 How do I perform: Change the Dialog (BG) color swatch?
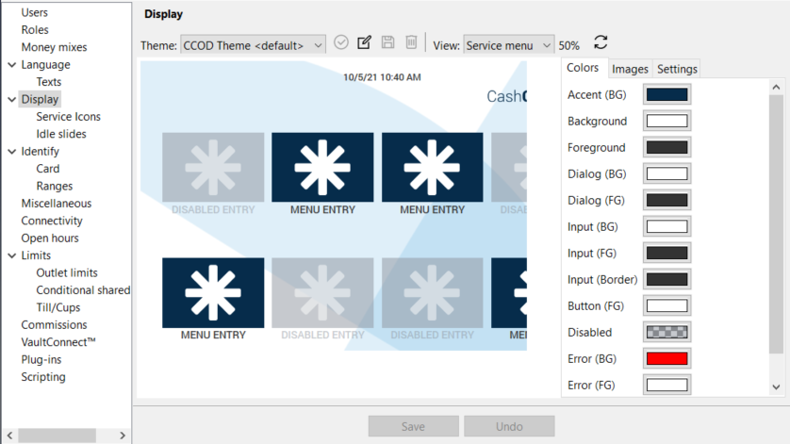667,173
